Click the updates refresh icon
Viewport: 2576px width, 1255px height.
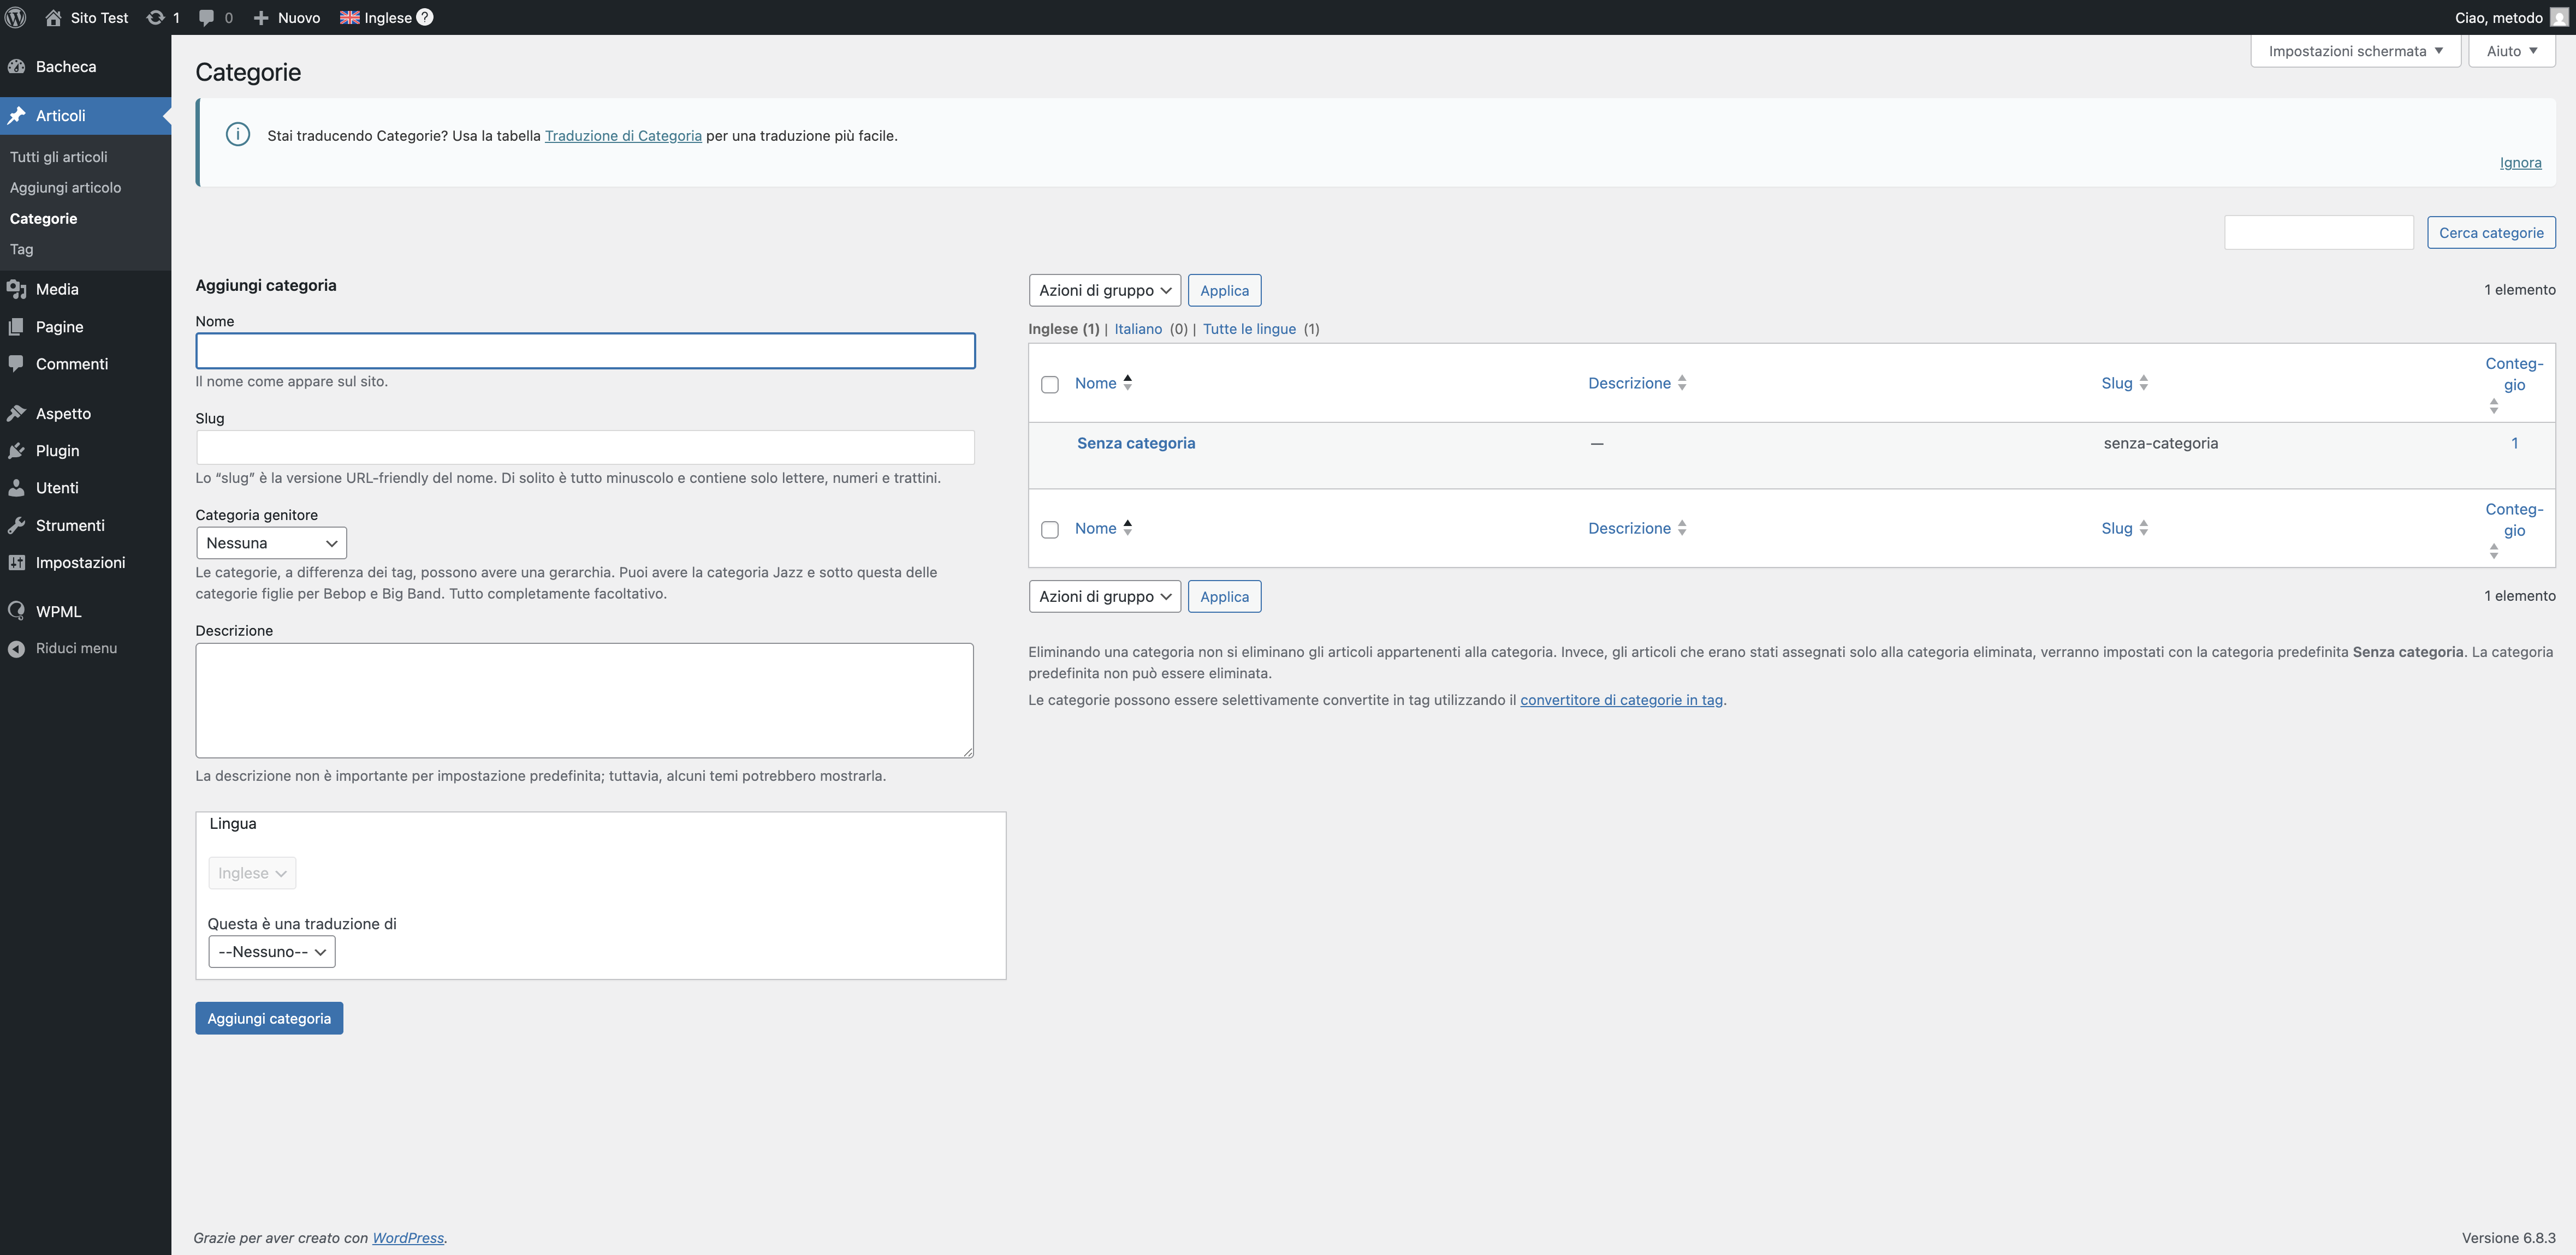(x=155, y=17)
